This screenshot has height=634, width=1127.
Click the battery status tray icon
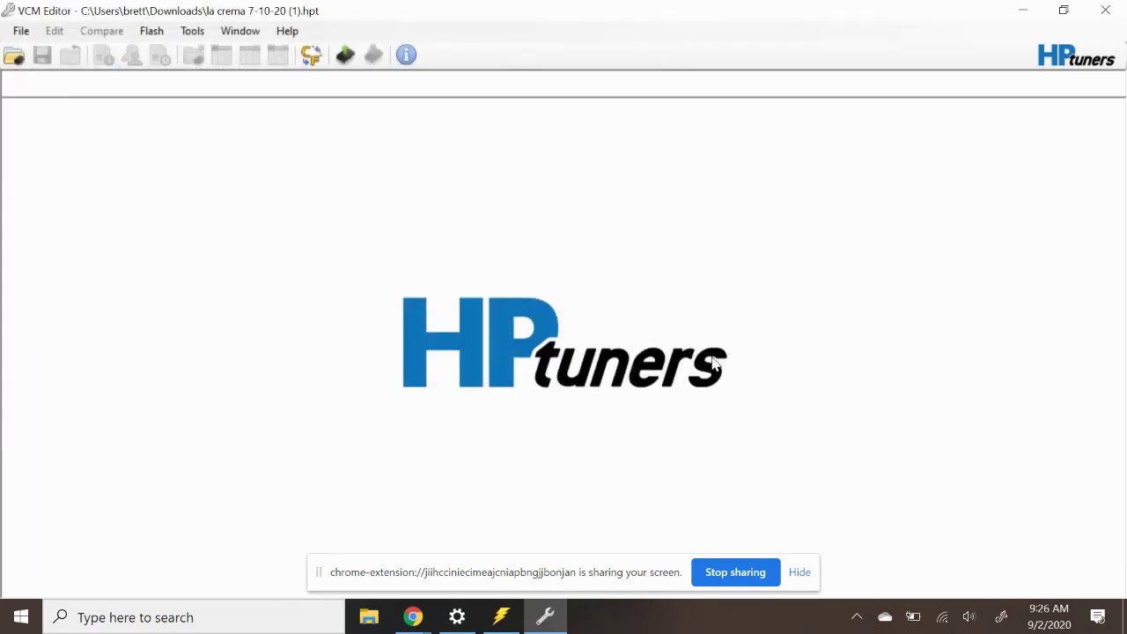pos(913,617)
